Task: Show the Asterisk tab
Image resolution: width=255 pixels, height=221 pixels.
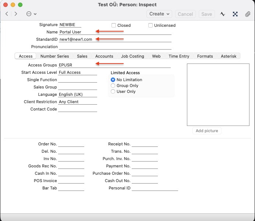Action: point(229,56)
